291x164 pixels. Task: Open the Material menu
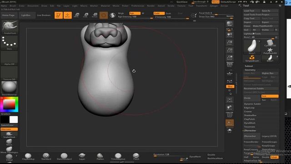105,6
